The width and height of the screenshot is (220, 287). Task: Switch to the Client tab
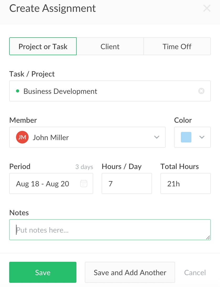(x=110, y=47)
